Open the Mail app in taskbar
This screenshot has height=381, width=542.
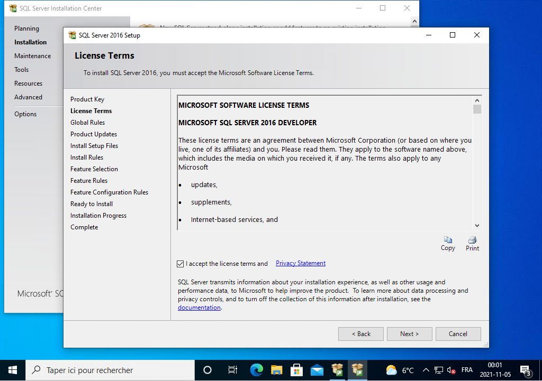coord(317,370)
